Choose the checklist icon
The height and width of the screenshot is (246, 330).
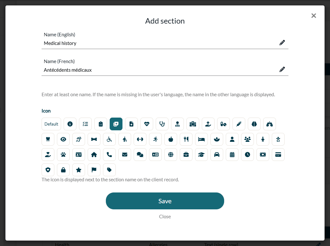coord(85,124)
